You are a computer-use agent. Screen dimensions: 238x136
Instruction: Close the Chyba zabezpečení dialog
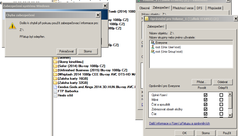98,15
